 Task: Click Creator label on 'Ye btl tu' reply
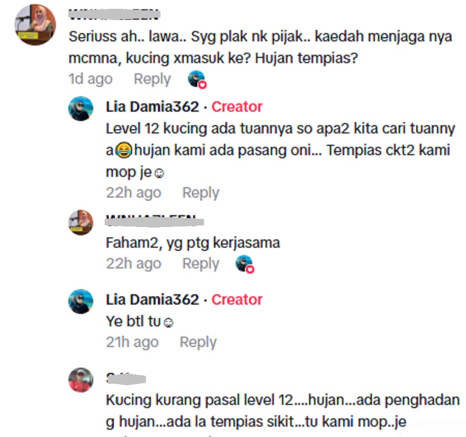click(237, 299)
